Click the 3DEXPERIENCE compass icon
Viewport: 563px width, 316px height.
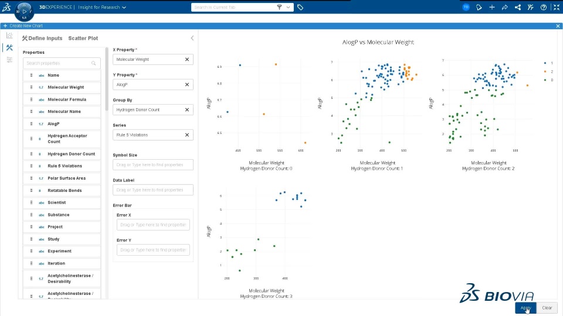point(23,11)
